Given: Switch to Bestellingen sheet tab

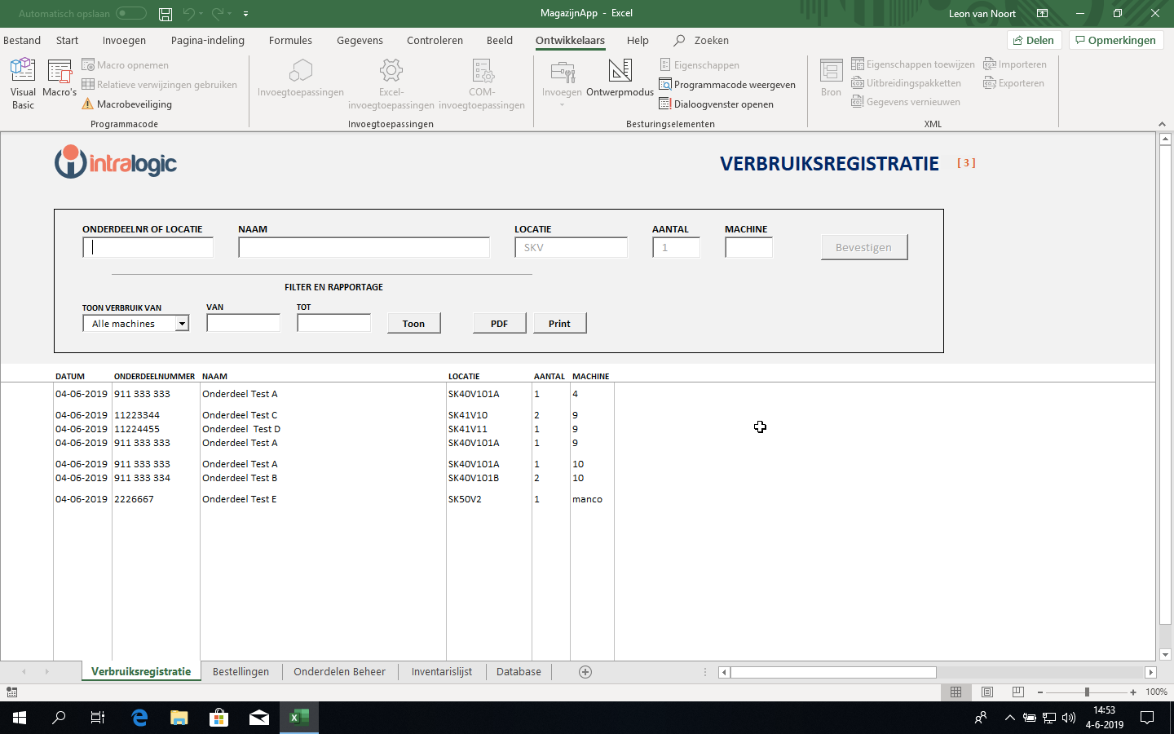Looking at the screenshot, I should 241,672.
